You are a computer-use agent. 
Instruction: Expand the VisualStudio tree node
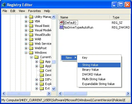pyautogui.click(x=26, y=35)
